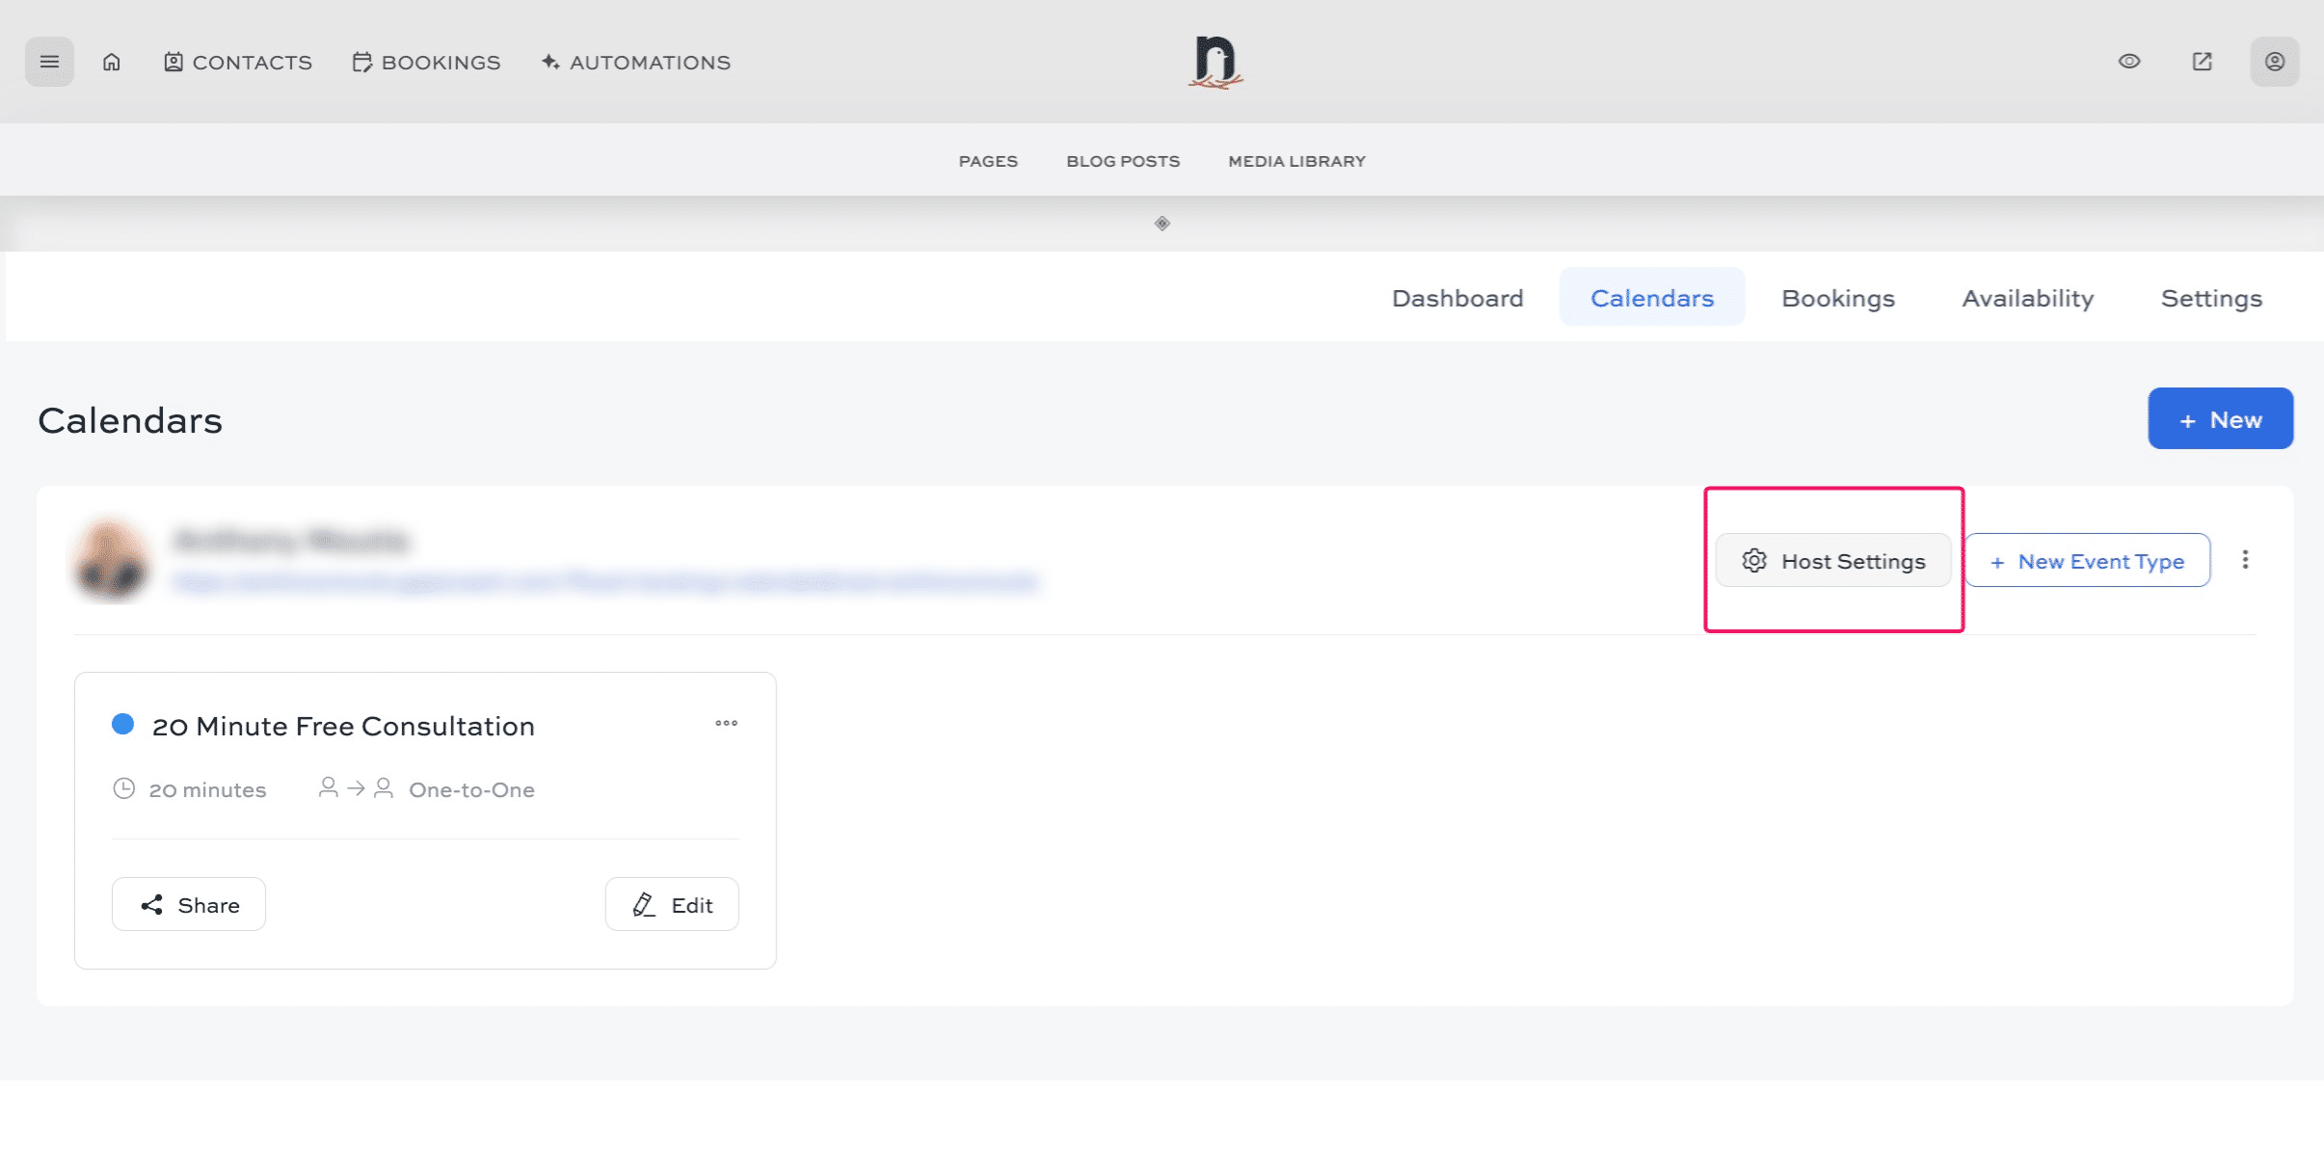
Task: Click the eye preview icon
Action: 2129,62
